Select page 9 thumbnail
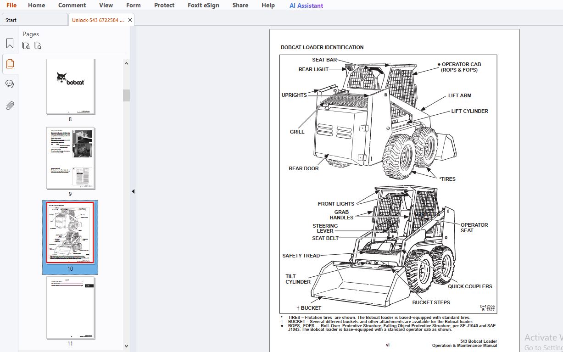 pos(70,158)
